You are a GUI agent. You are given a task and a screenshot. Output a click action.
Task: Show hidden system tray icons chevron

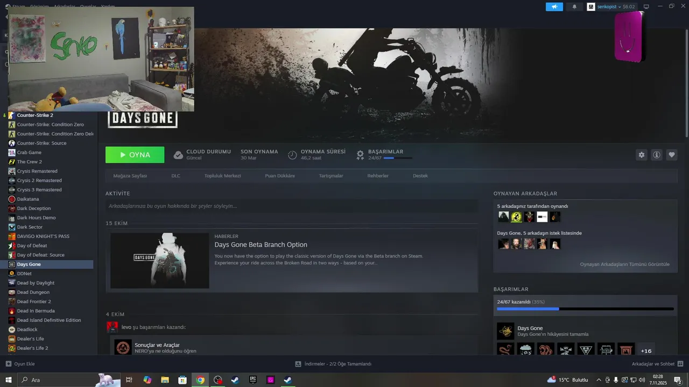click(599, 380)
